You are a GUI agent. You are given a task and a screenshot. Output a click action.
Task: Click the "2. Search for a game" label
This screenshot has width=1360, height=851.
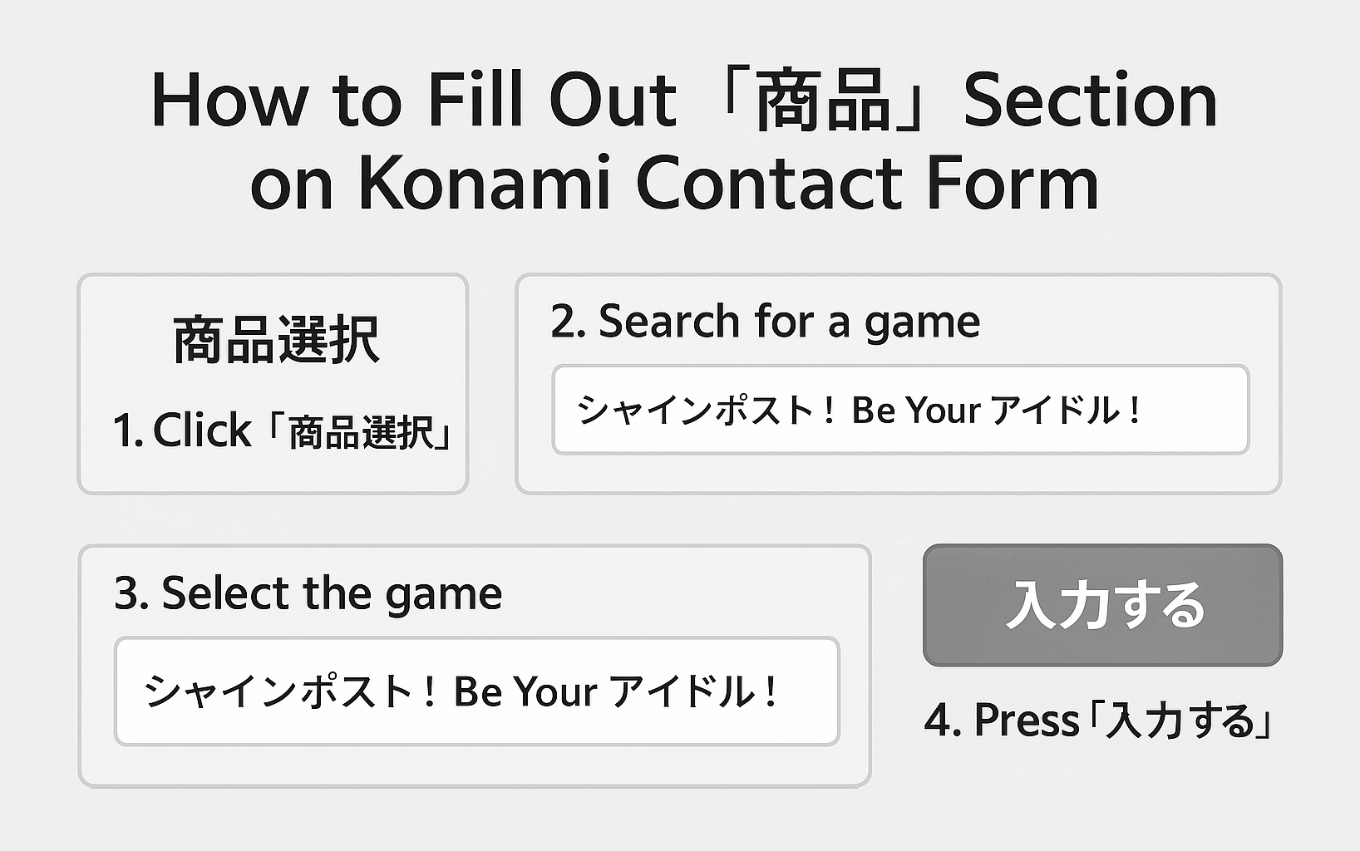pos(765,322)
